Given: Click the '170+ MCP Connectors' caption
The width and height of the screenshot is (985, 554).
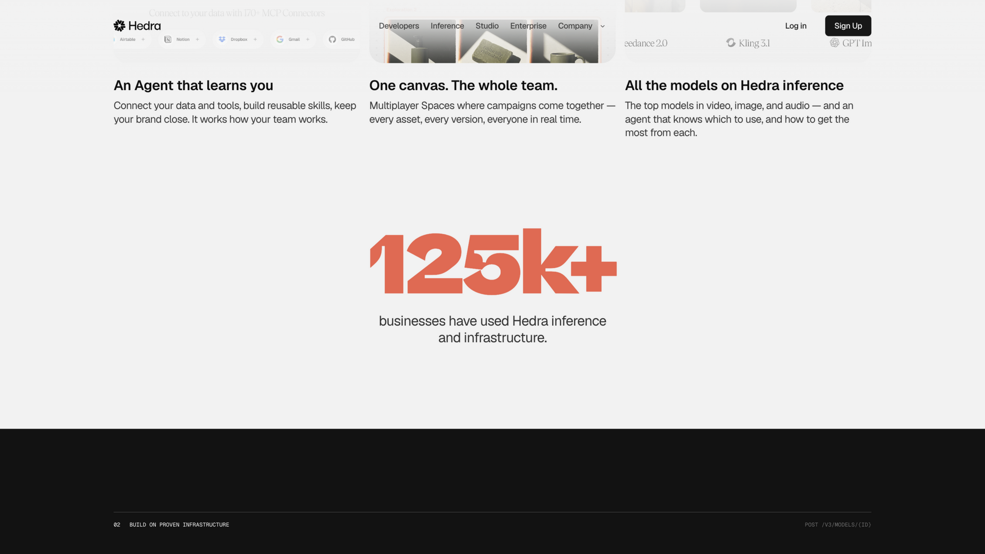Looking at the screenshot, I should (237, 13).
